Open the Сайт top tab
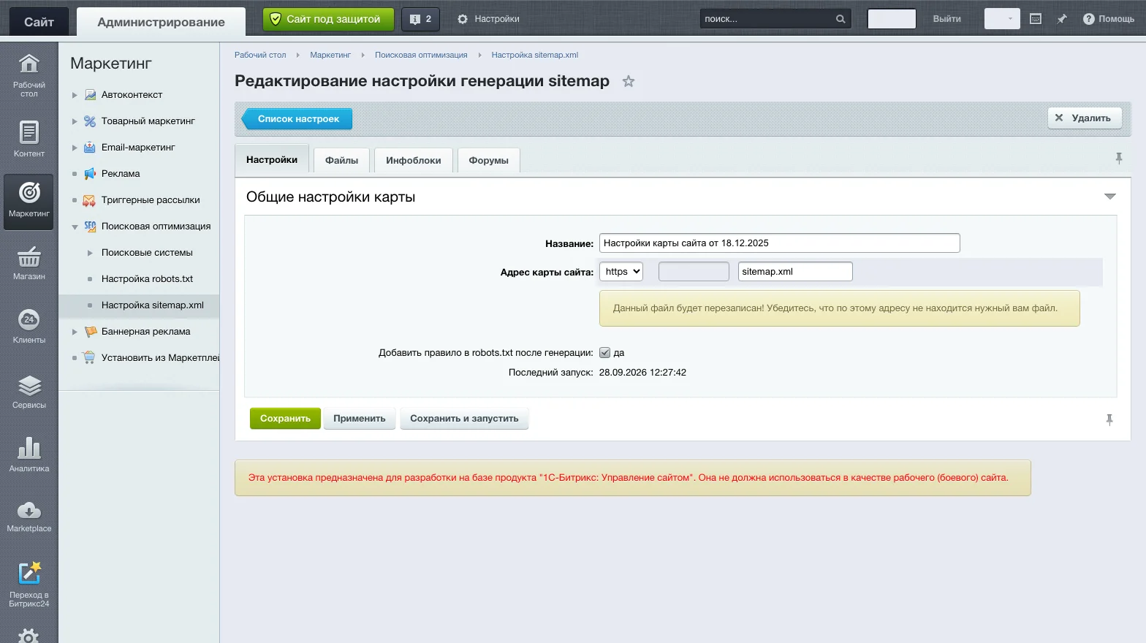 point(39,22)
